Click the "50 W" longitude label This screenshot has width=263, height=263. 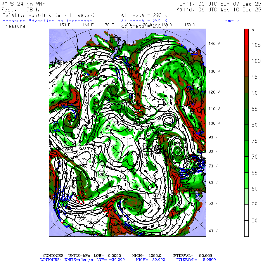pyautogui.click(x=213, y=203)
